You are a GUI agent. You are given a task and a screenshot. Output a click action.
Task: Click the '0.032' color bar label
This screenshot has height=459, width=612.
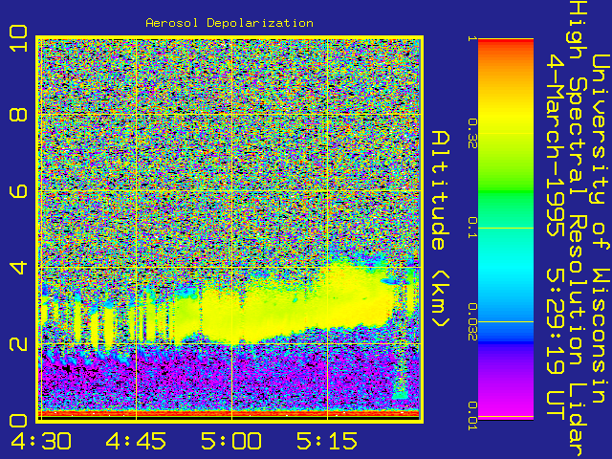coord(472,322)
